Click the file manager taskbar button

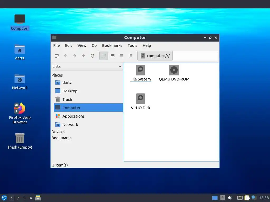pos(38,198)
